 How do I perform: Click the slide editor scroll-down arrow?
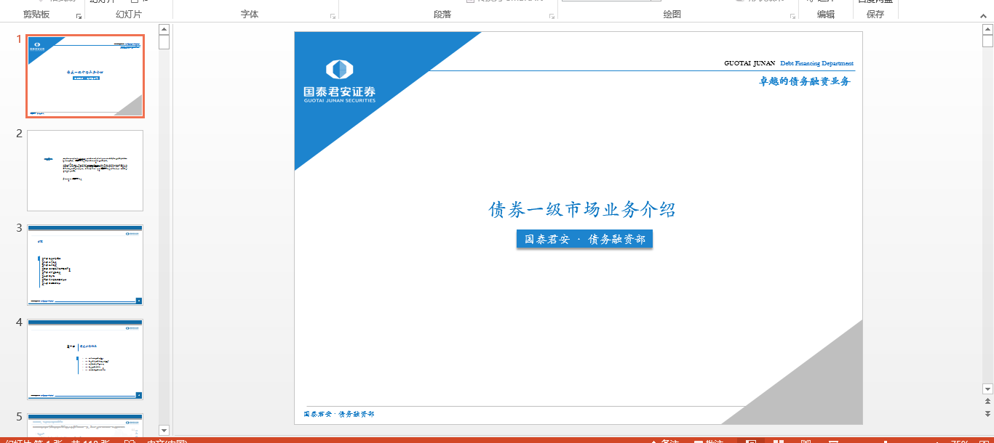(987, 389)
